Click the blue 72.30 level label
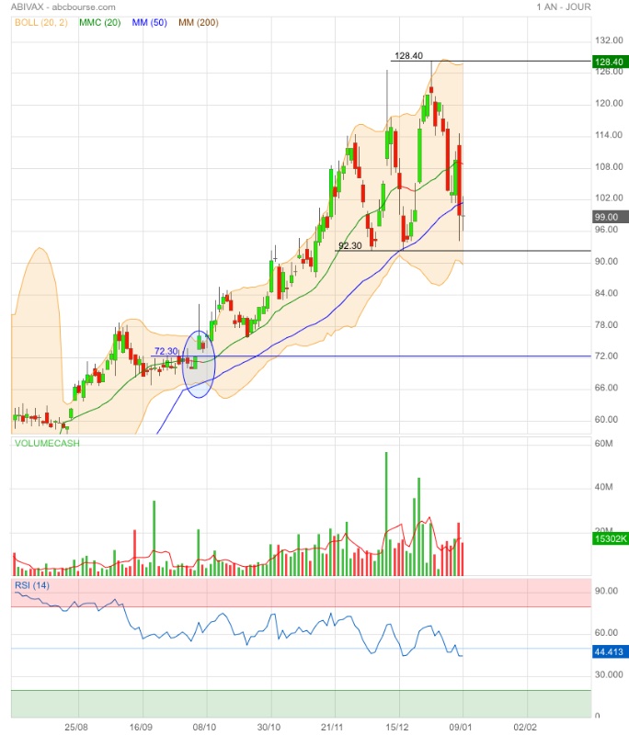The image size is (629, 735). point(166,351)
